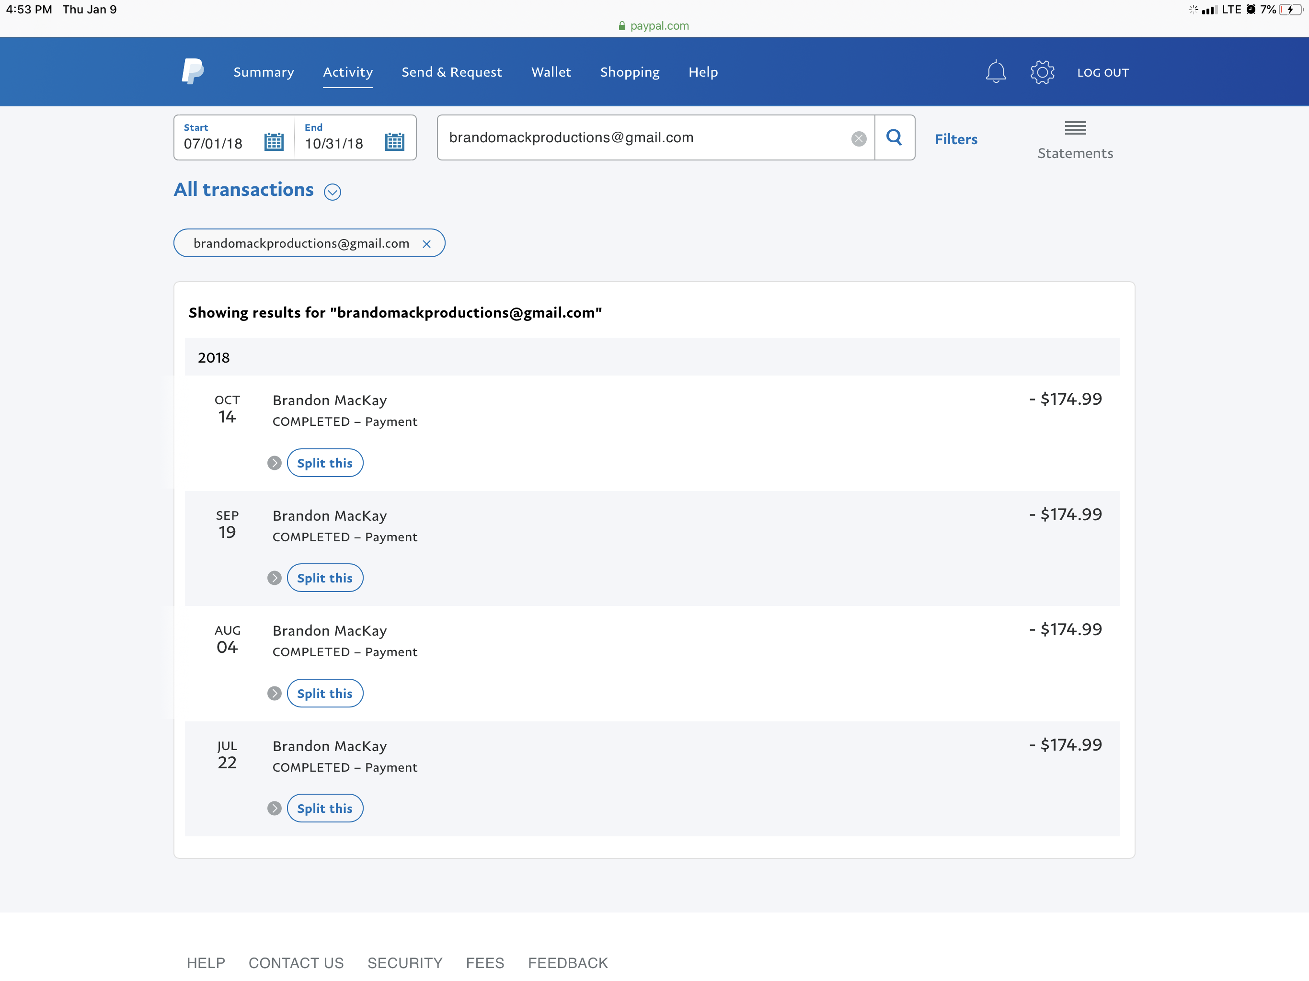
Task: Open Help in top navigation
Action: [x=703, y=71]
